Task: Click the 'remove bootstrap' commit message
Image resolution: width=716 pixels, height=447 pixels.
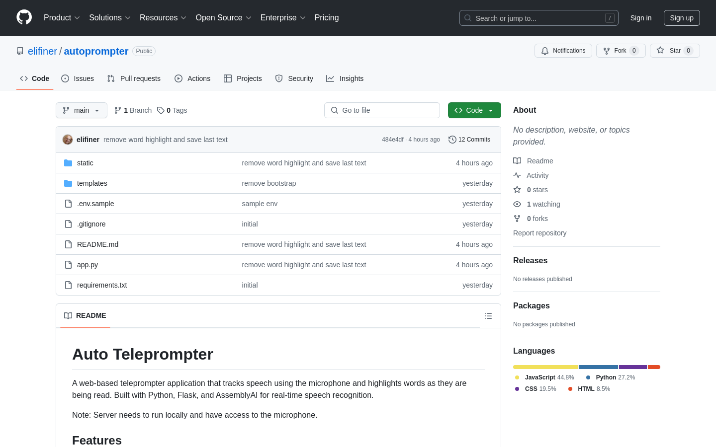Action: [269, 183]
